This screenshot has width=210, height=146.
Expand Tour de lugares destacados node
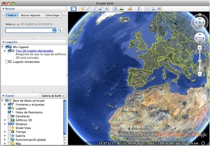tap(5, 51)
